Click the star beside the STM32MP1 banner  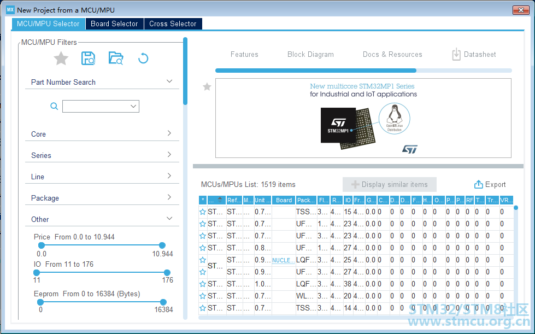(x=207, y=87)
